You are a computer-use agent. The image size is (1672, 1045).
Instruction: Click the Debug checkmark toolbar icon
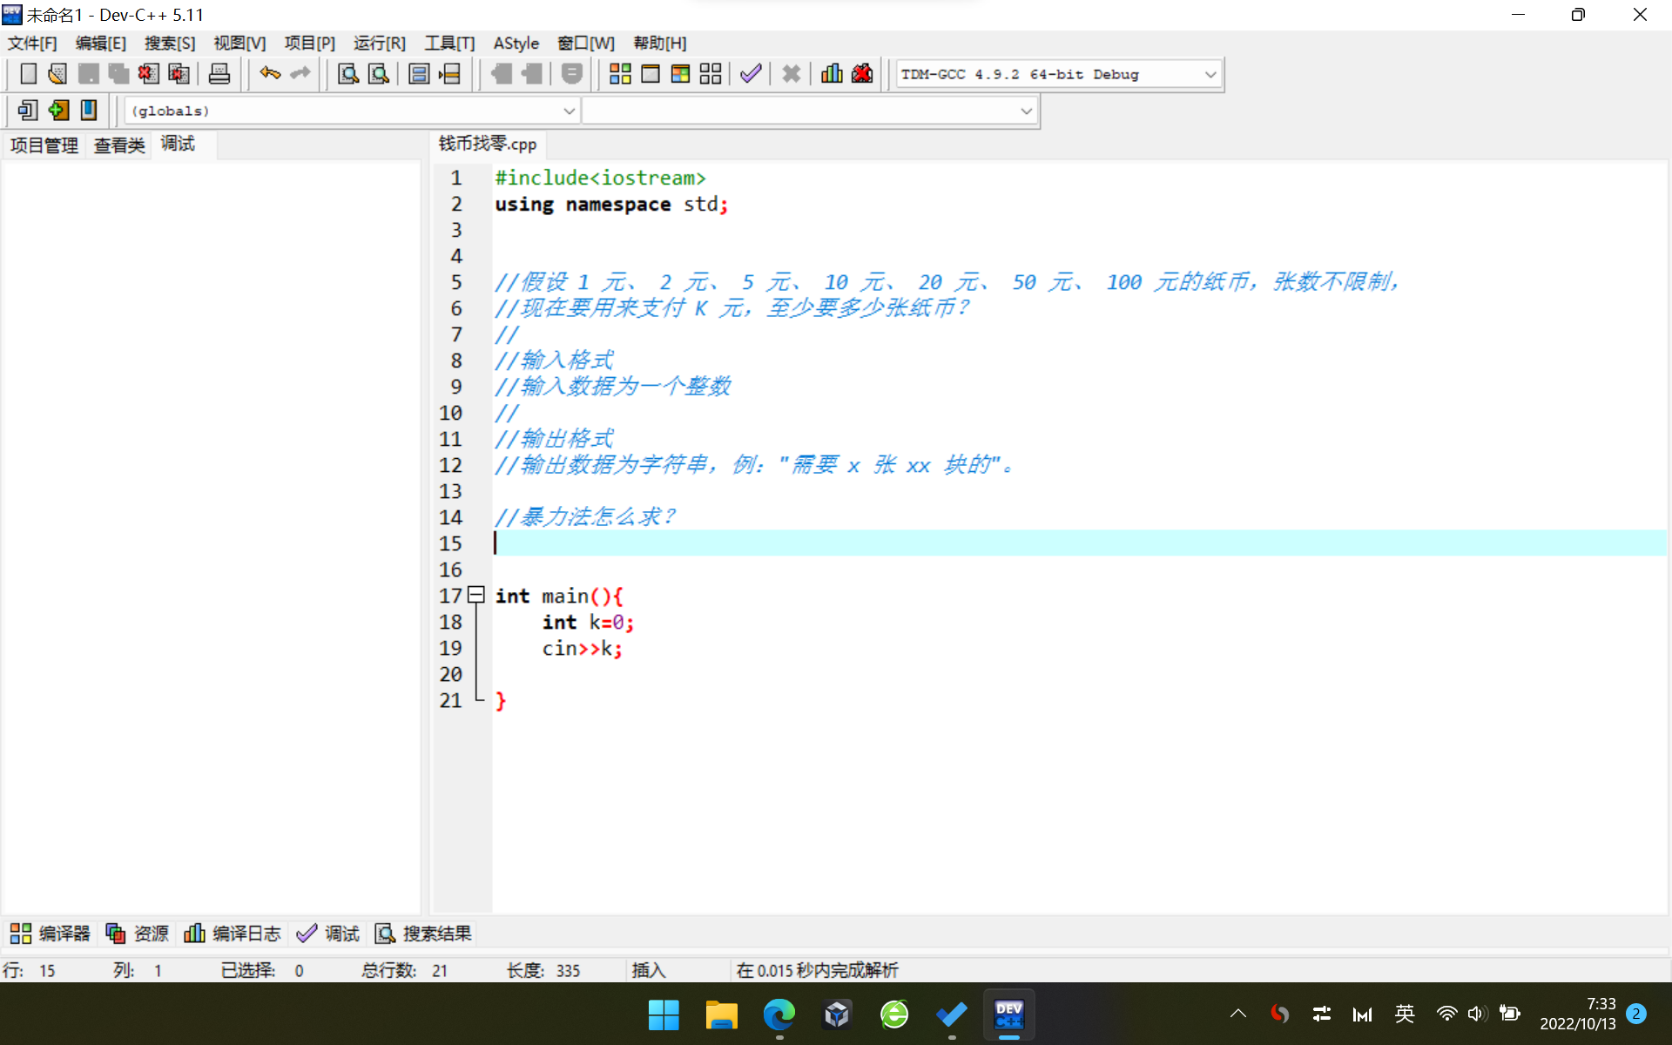tap(751, 74)
